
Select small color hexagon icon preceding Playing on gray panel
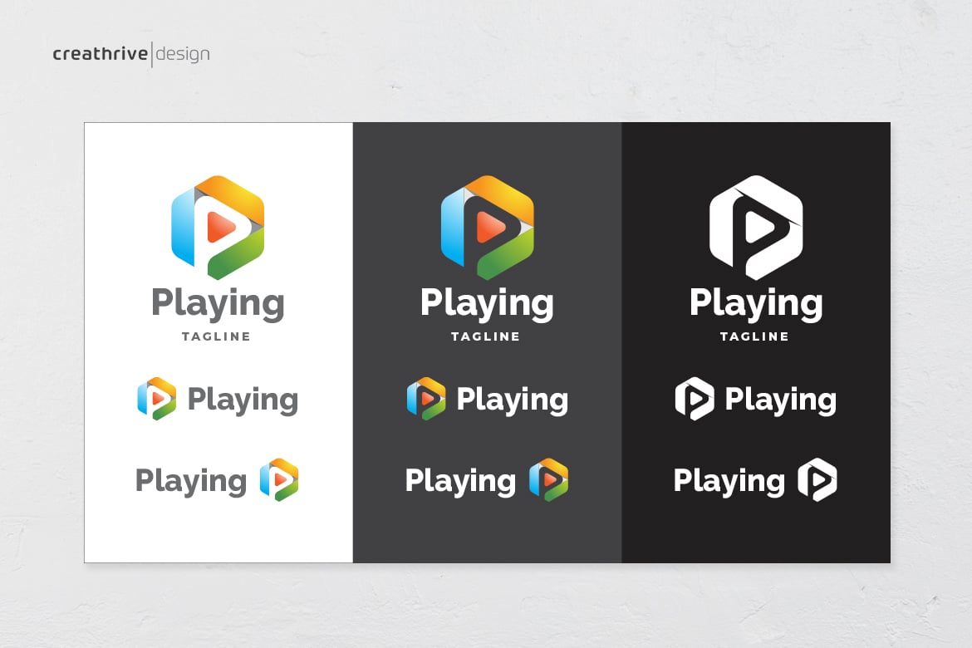(x=426, y=399)
